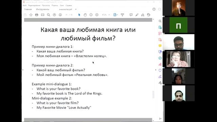217x122 pixels.
Task: Open yellow Comment tool in right panel
Action: (160, 46)
